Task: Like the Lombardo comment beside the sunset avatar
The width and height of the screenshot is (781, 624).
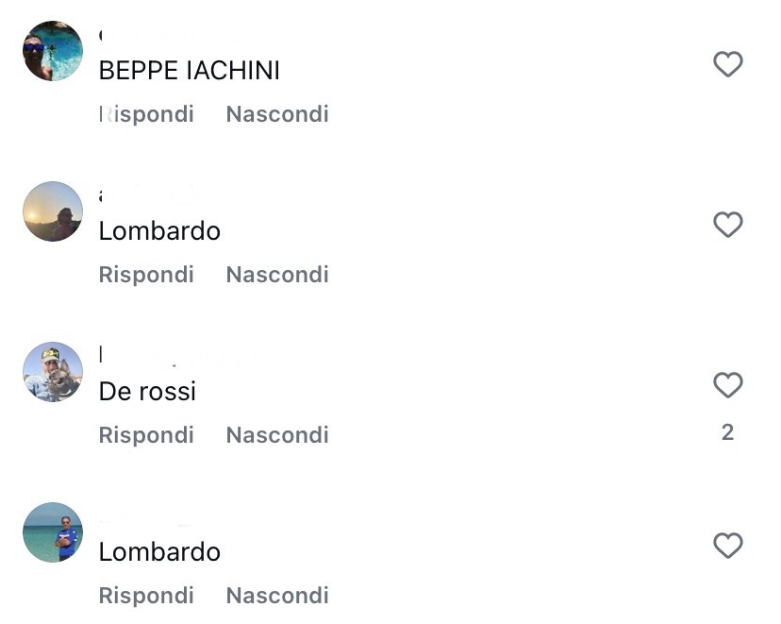Action: coord(727,225)
